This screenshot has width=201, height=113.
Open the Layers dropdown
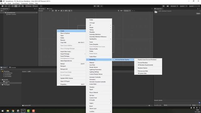point(183,6)
